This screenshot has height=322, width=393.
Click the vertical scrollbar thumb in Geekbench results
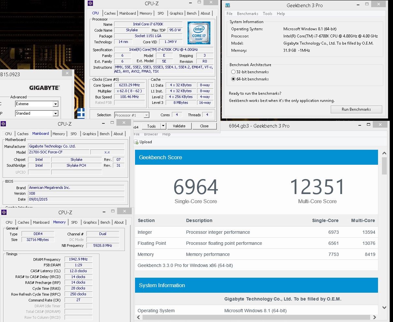(x=384, y=166)
